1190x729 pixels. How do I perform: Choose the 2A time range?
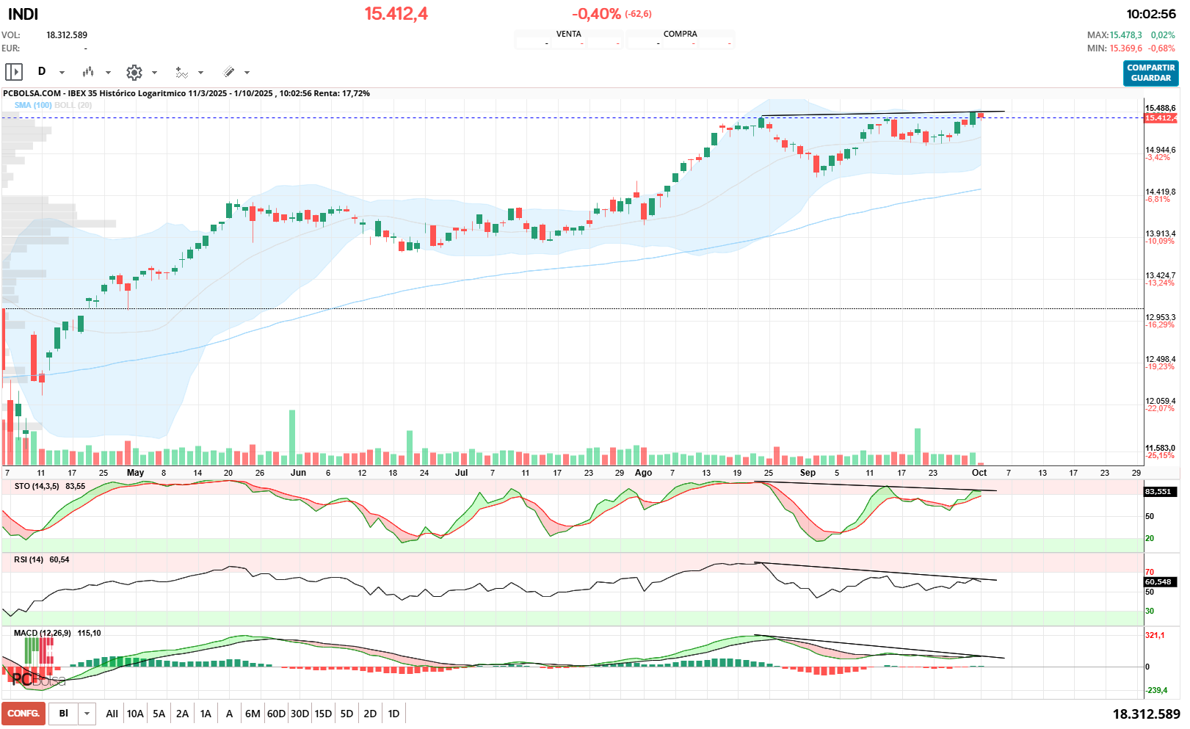pyautogui.click(x=183, y=714)
